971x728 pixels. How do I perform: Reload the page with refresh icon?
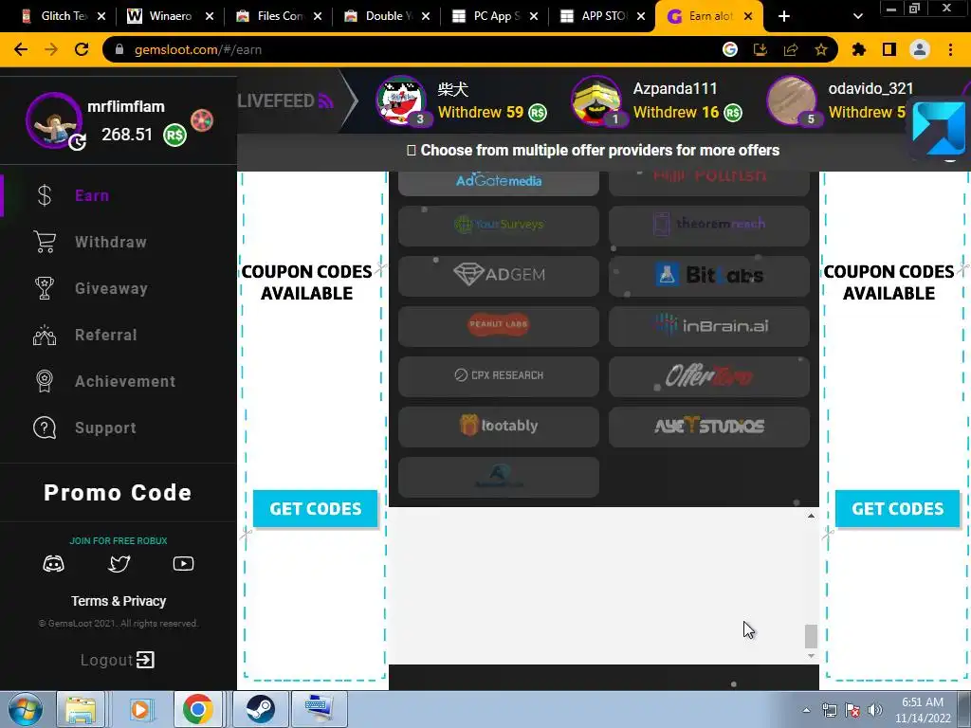pos(82,49)
